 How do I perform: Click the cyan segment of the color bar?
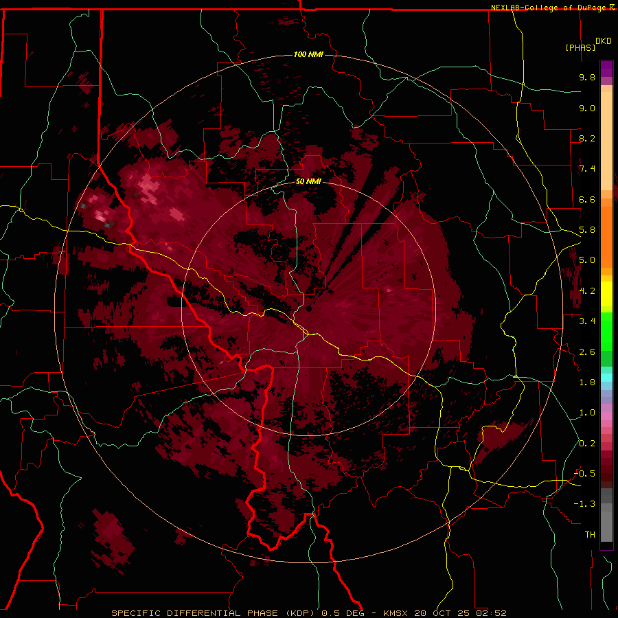point(606,378)
